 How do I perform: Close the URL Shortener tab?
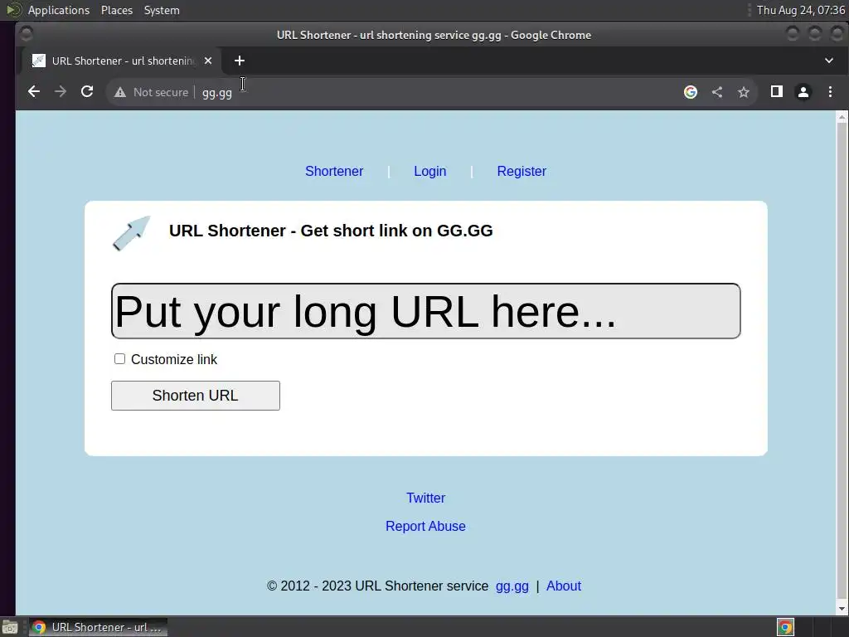tap(208, 61)
